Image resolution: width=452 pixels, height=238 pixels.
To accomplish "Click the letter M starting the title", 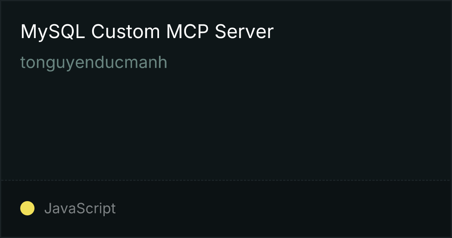I will pos(29,31).
